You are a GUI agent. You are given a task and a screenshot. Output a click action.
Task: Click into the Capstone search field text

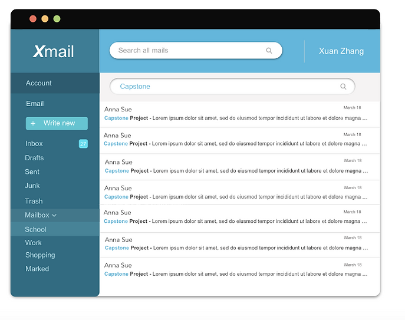(135, 87)
